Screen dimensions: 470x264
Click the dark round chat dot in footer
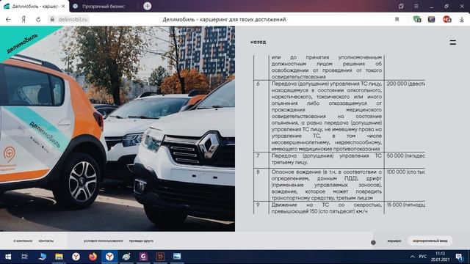coord(373,243)
